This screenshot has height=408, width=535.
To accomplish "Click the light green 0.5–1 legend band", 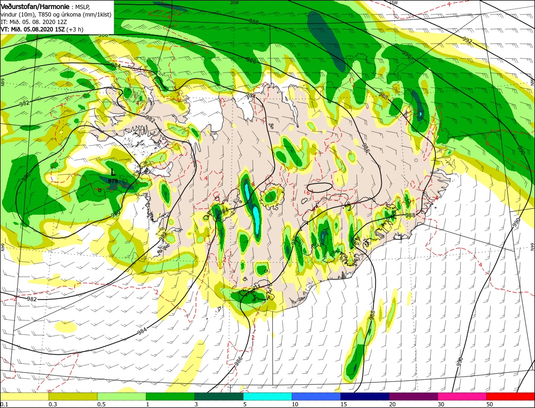I will pyautogui.click(x=122, y=396).
